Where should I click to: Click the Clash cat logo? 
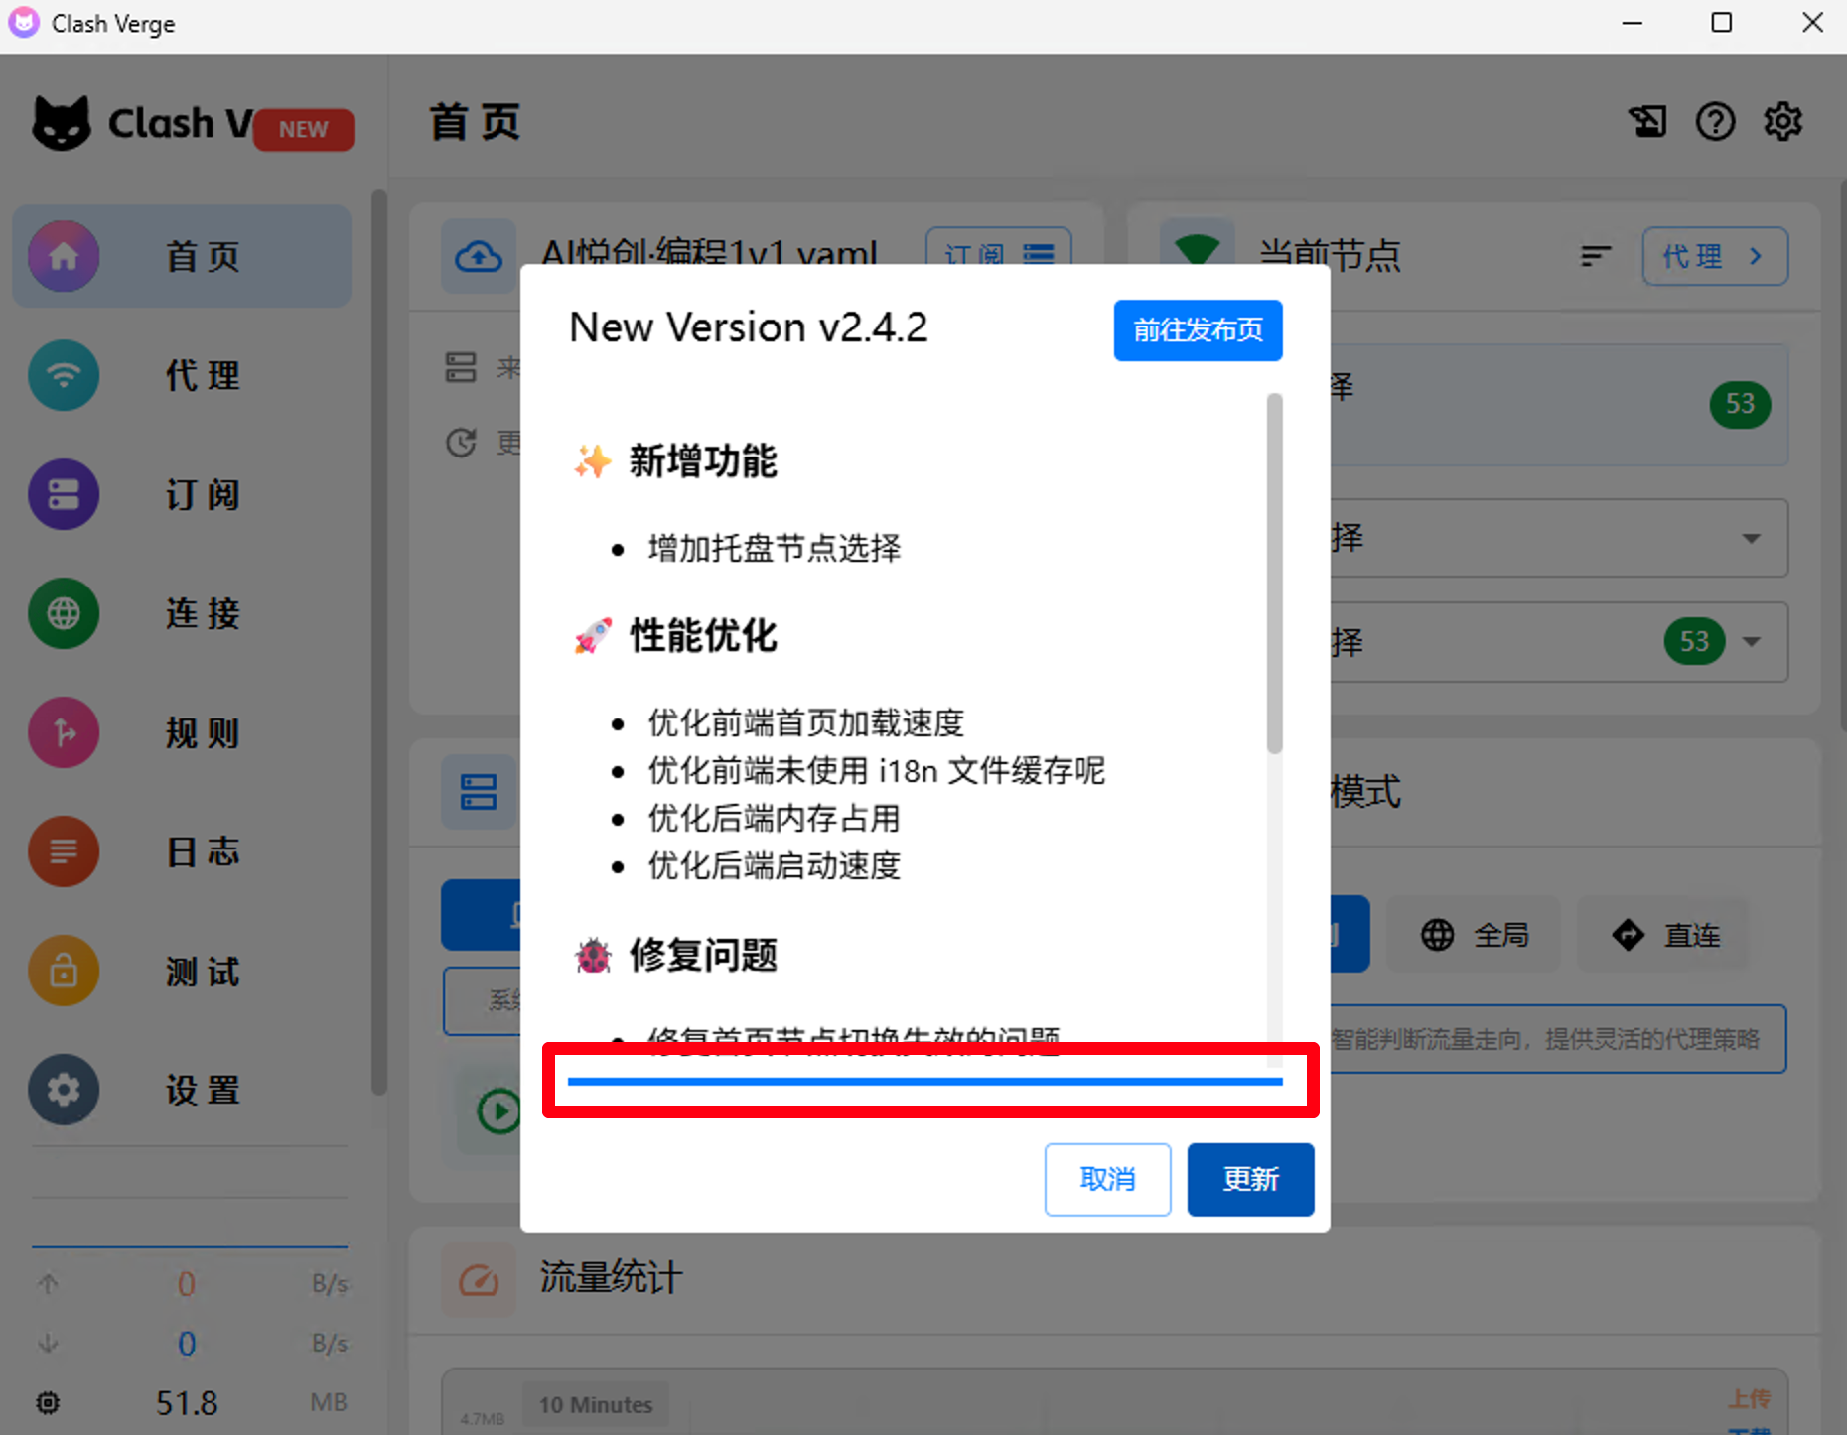[62, 123]
